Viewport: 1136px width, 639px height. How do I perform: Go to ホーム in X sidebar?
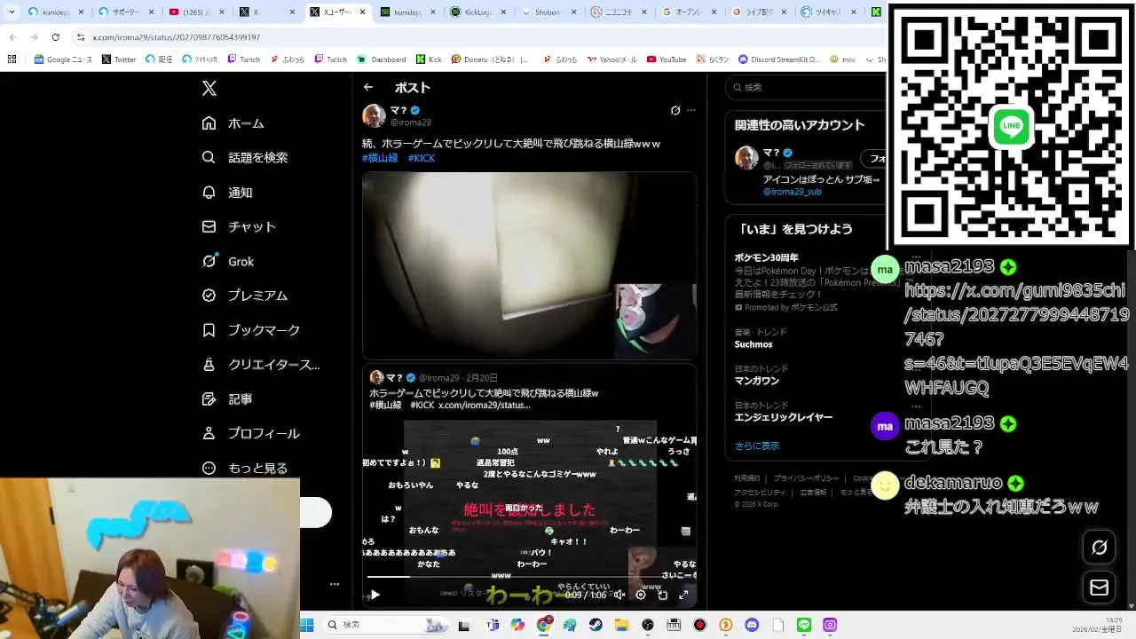point(233,123)
